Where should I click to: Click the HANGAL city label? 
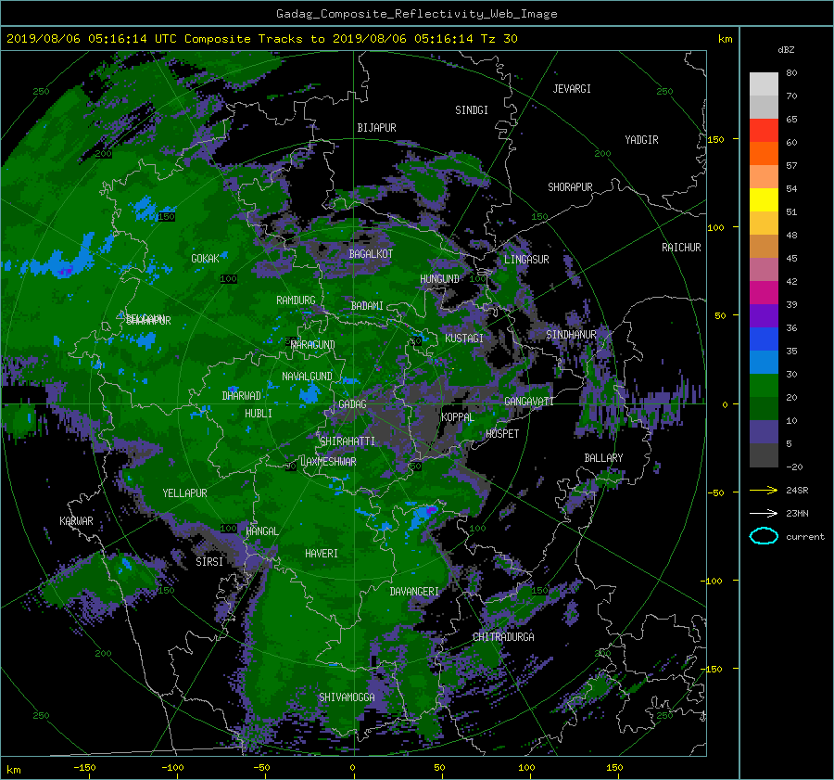pos(261,531)
